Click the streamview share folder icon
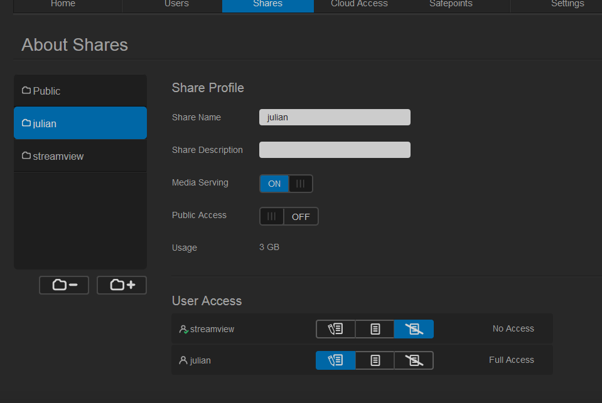The width and height of the screenshot is (602, 403). click(26, 155)
